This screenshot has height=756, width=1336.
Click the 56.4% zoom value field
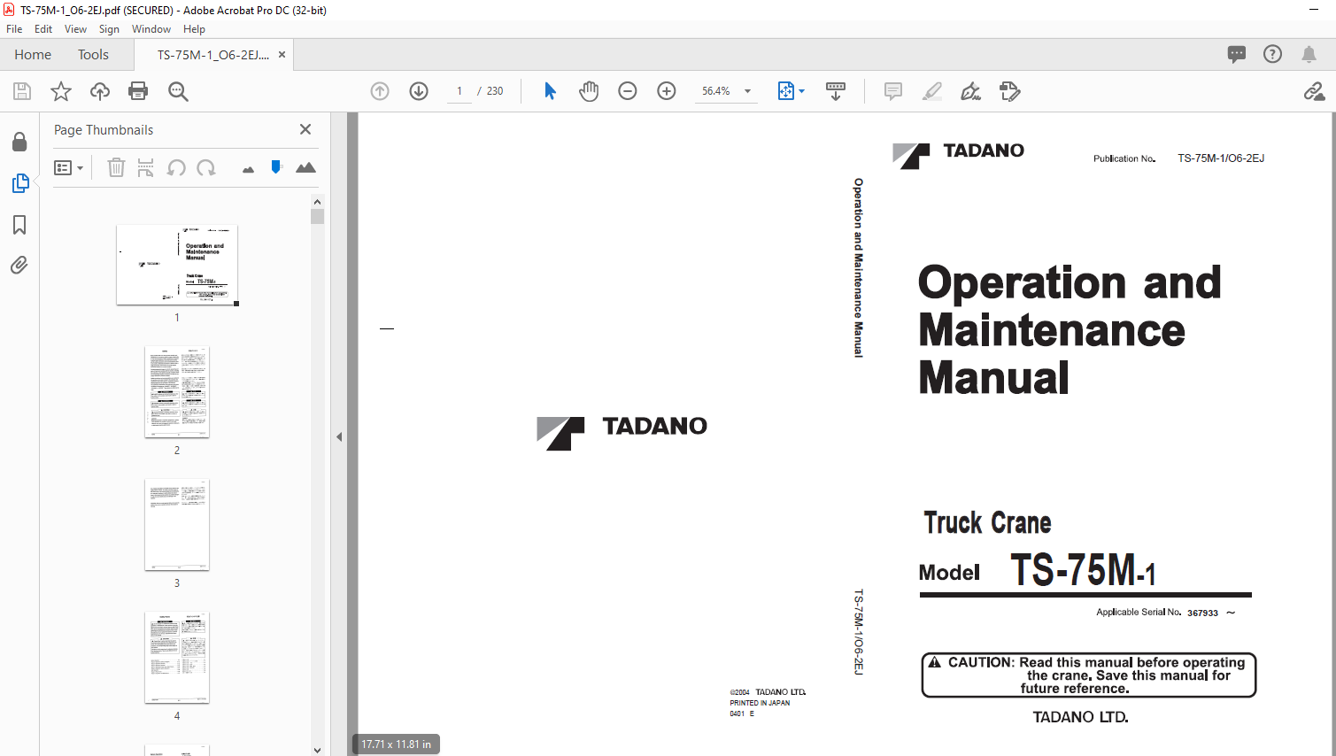717,91
